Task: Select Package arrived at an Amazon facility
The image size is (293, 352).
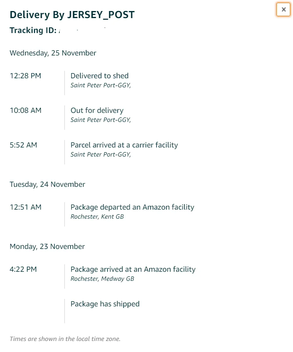Action: [x=133, y=269]
